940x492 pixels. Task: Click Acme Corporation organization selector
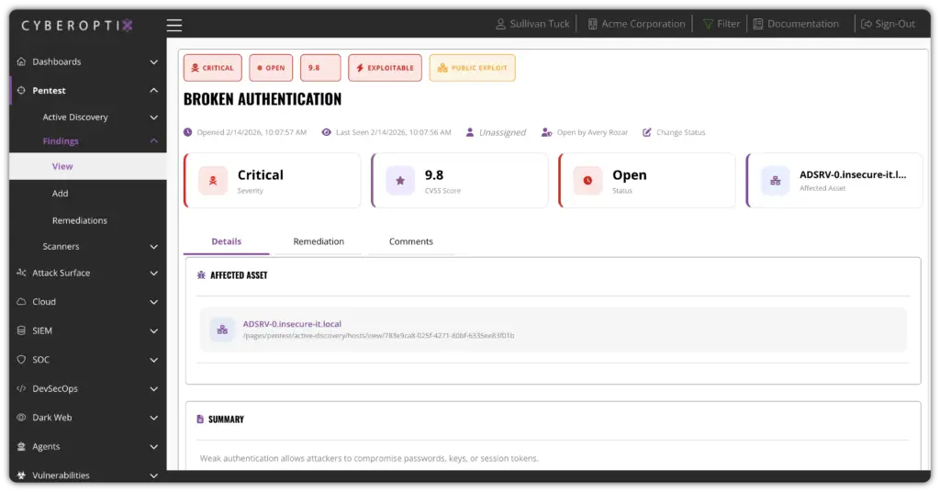click(643, 24)
